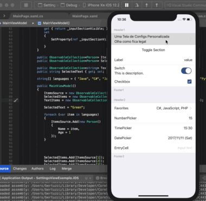Click the simulator Wi-Fi status icon

point(184,20)
